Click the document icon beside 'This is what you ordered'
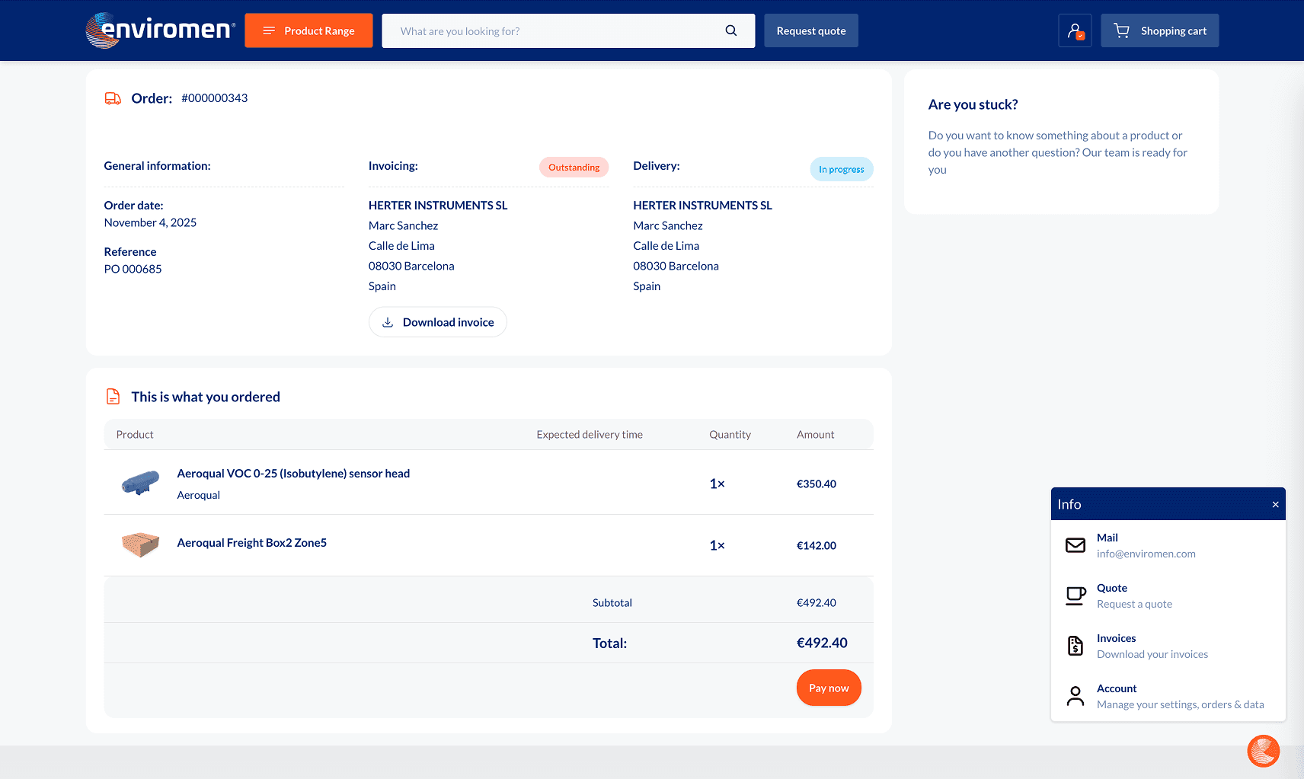This screenshot has height=779, width=1304. pos(113,397)
